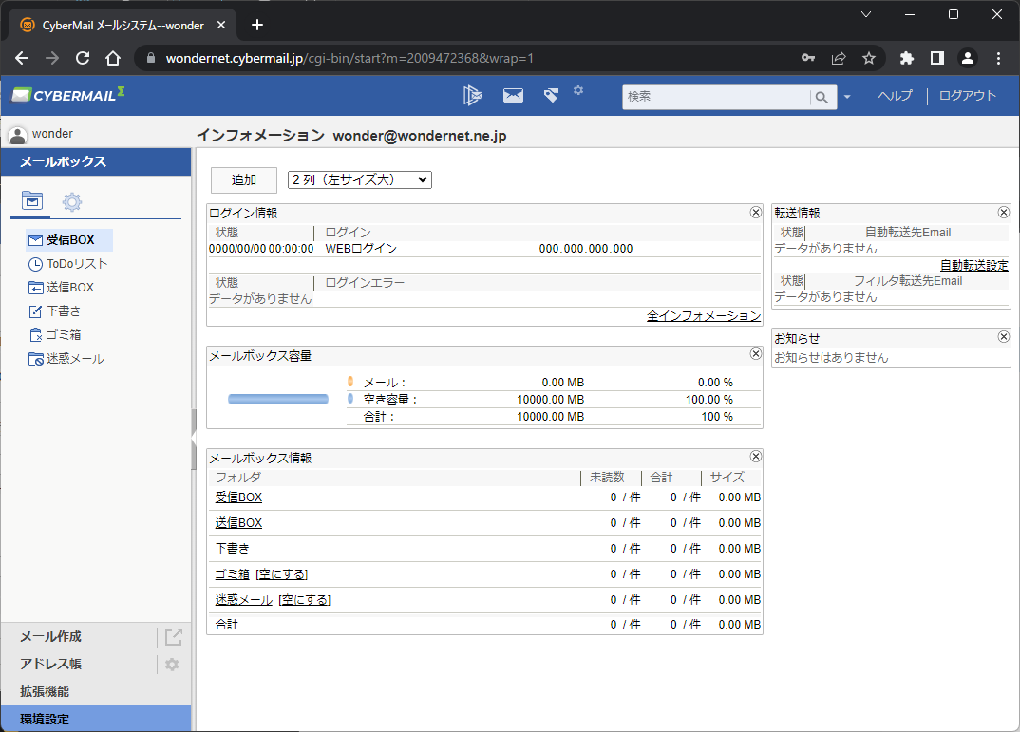Click the 下書き pencil icon in sidebar
Viewport: 1020px width, 732px height.
point(35,312)
